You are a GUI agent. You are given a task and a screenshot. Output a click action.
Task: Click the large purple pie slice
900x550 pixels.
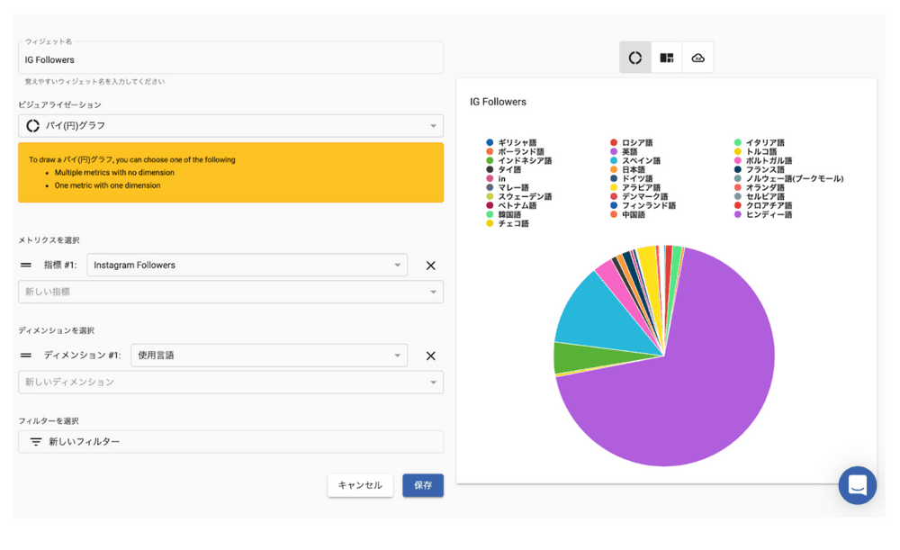point(684,387)
